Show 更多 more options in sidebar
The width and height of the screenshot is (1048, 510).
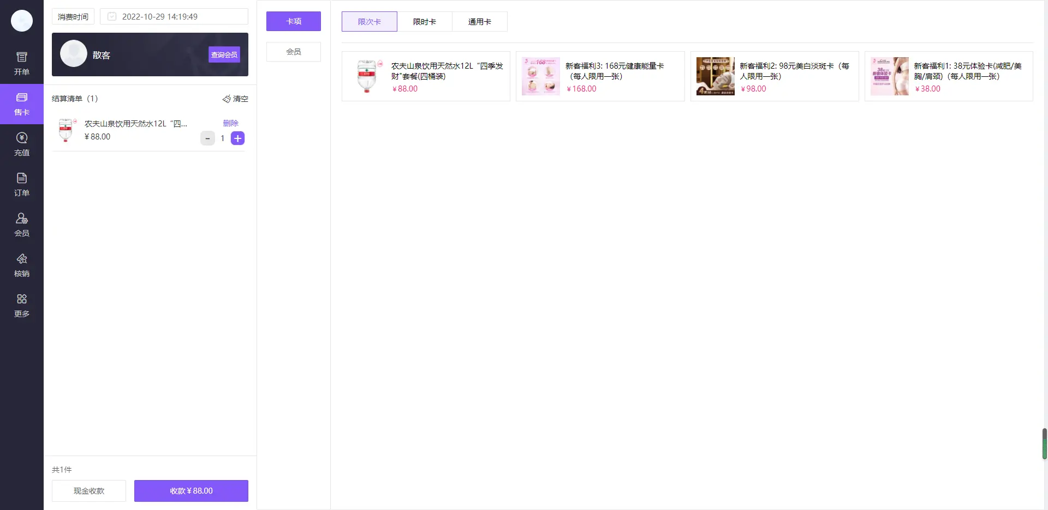pos(22,306)
